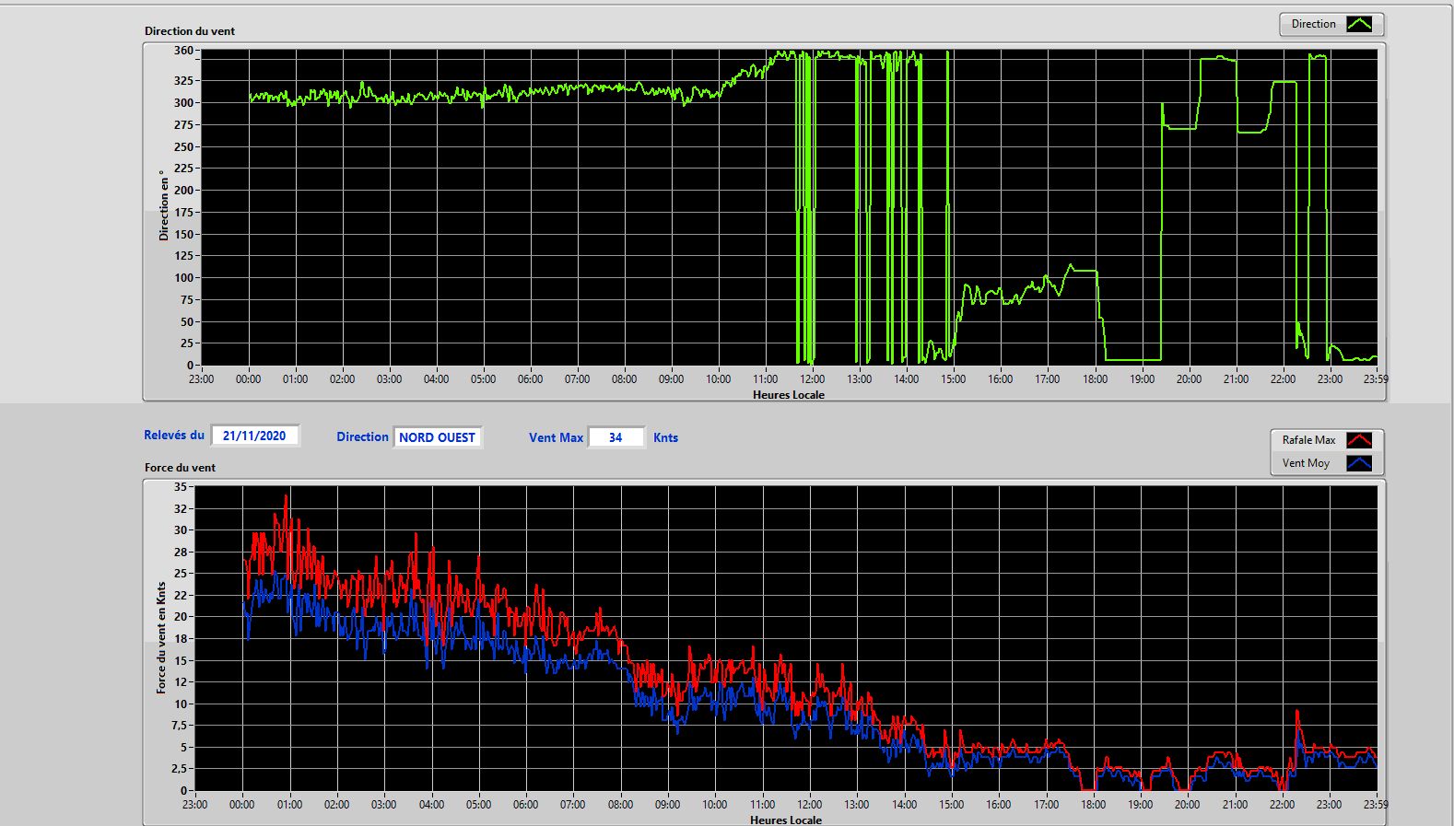Click the Vent Moy blue plot icon

pos(1359,463)
